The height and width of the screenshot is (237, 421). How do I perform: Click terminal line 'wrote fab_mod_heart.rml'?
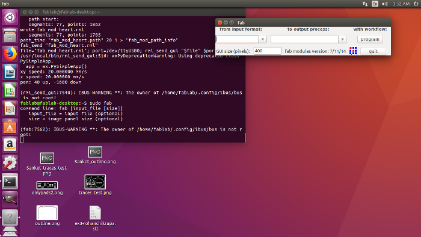(52, 29)
